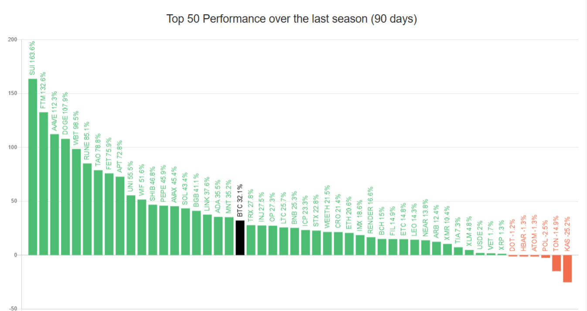587x311 pixels.
Task: Click the RUNE 85.1% bar
Action: coord(87,209)
